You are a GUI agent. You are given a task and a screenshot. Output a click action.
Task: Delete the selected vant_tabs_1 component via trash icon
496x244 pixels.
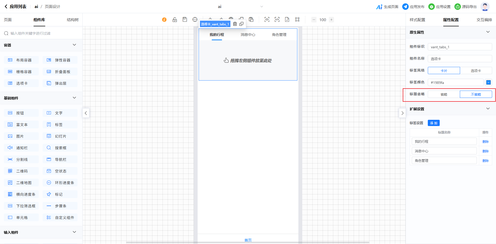pyautogui.click(x=235, y=24)
